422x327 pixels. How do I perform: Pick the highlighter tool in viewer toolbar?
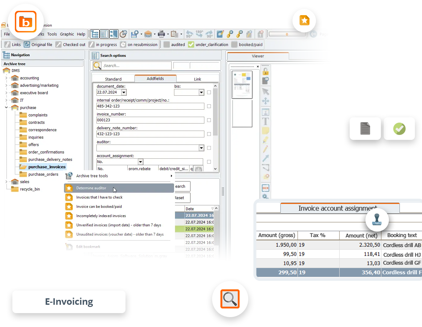click(265, 140)
